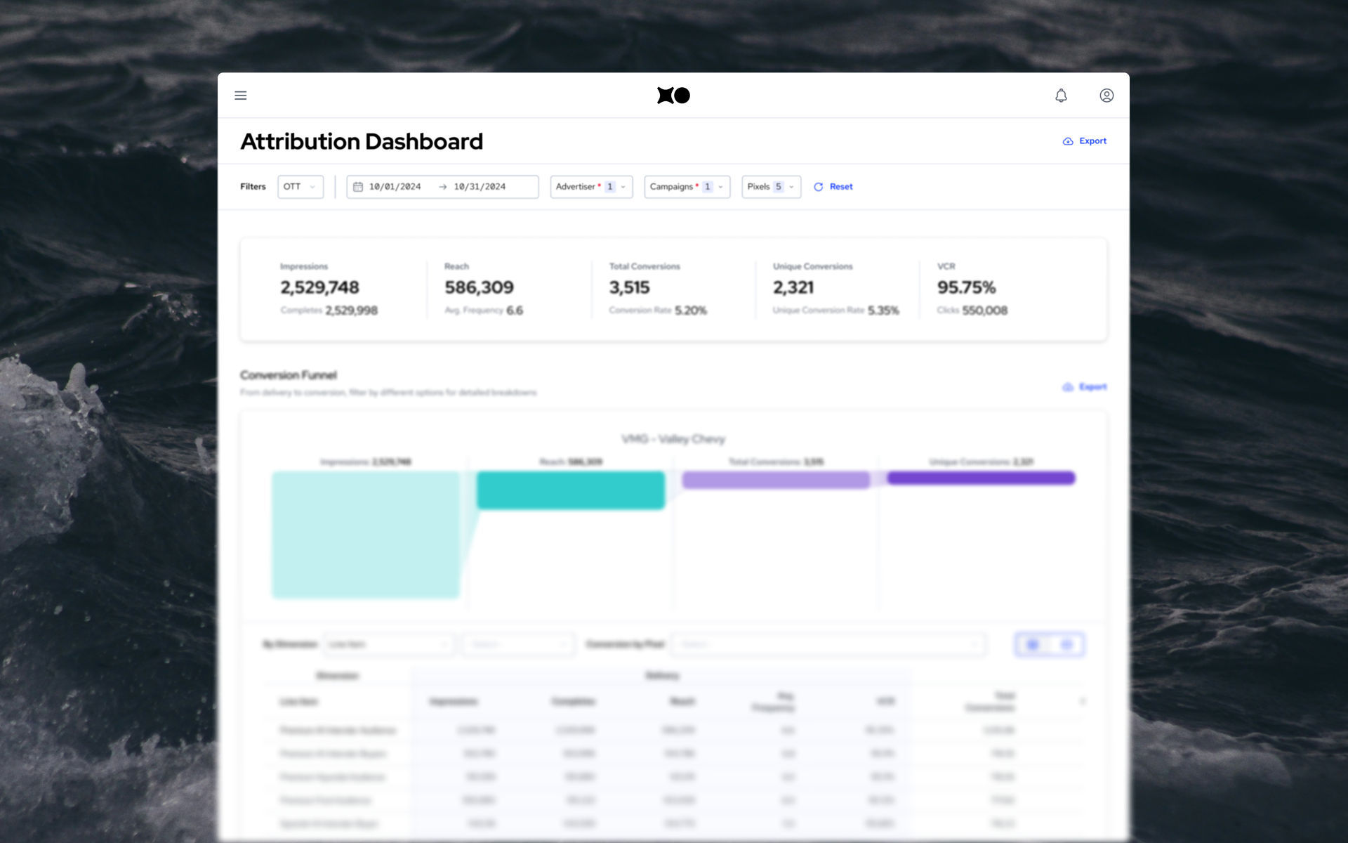Click the Export link in page header
Image resolution: width=1348 pixels, height=843 pixels.
1092,141
